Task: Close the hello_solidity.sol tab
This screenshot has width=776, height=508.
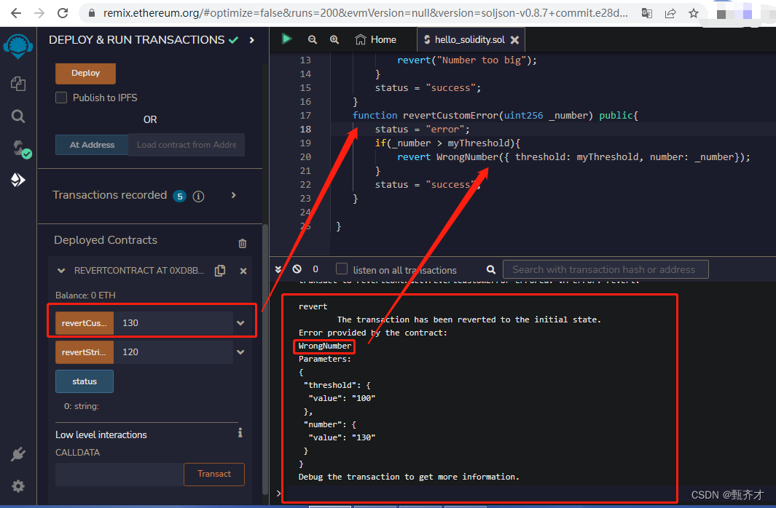Action: 514,40
